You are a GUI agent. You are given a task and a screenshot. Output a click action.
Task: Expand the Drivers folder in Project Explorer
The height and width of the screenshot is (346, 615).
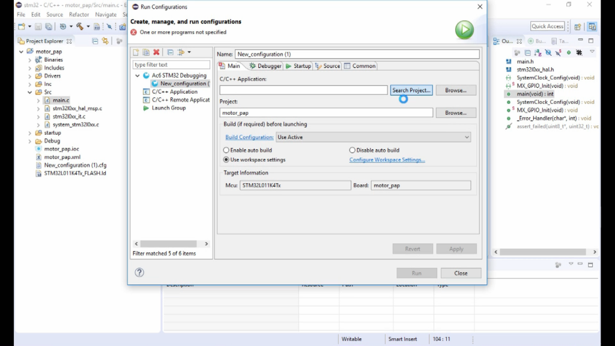(x=30, y=76)
